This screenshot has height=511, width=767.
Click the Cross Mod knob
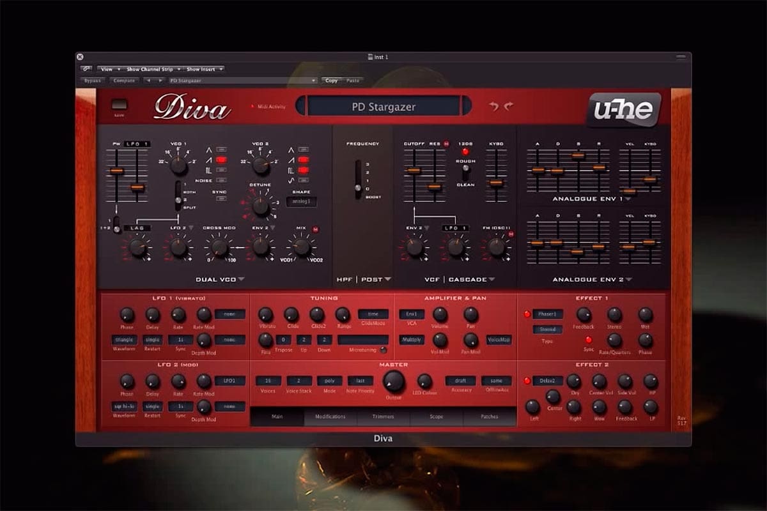[219, 247]
